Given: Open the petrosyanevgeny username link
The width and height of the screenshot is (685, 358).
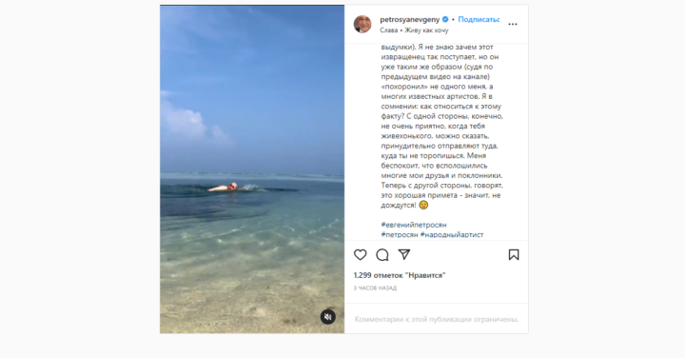Looking at the screenshot, I should (x=410, y=19).
